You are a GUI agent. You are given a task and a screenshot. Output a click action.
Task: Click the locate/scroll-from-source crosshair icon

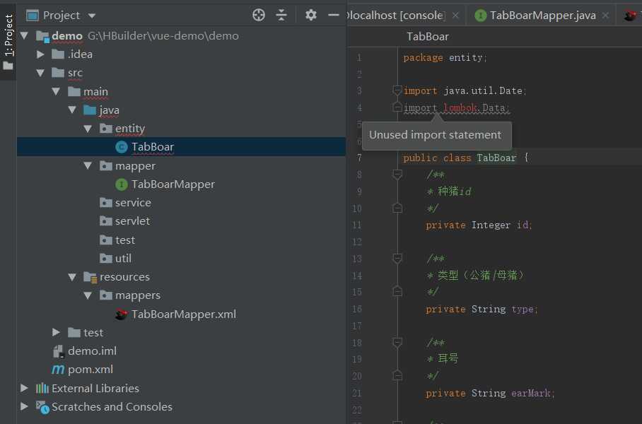[259, 15]
